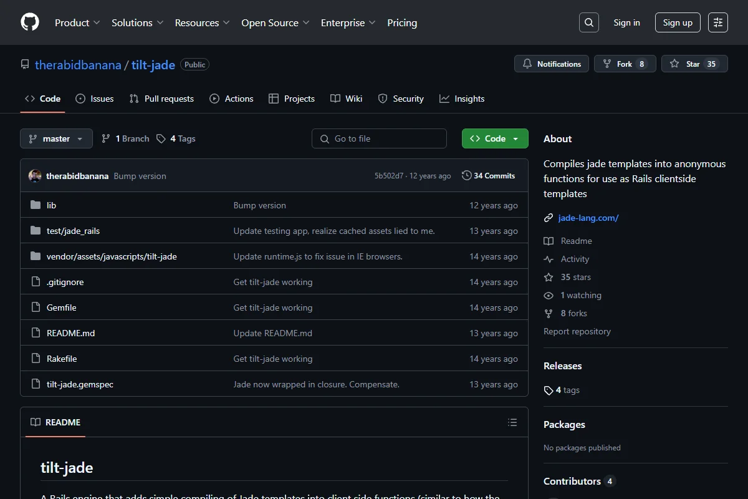Open appearance settings icon in header

click(x=718, y=22)
